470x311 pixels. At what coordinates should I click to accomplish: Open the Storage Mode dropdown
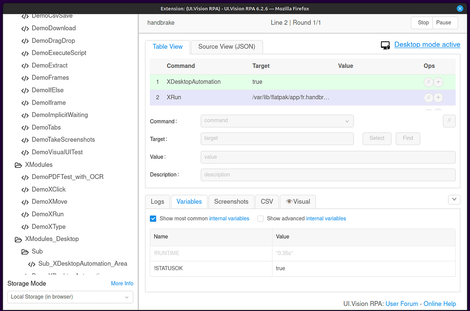click(70, 297)
